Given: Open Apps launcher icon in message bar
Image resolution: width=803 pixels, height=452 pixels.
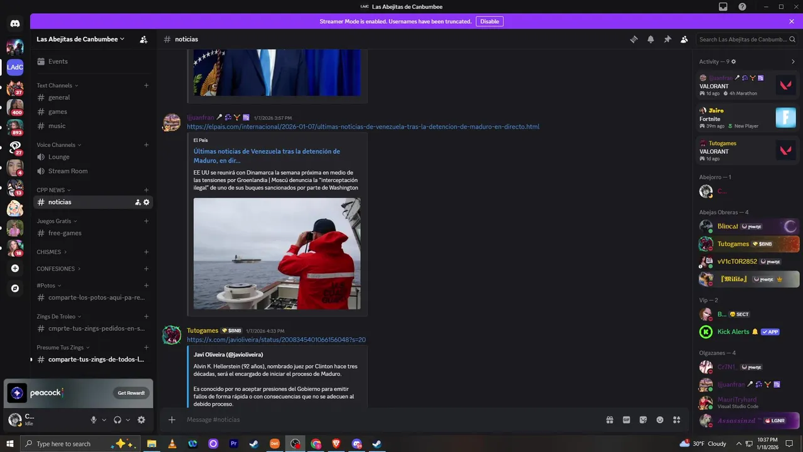Looking at the screenshot, I should (677, 419).
